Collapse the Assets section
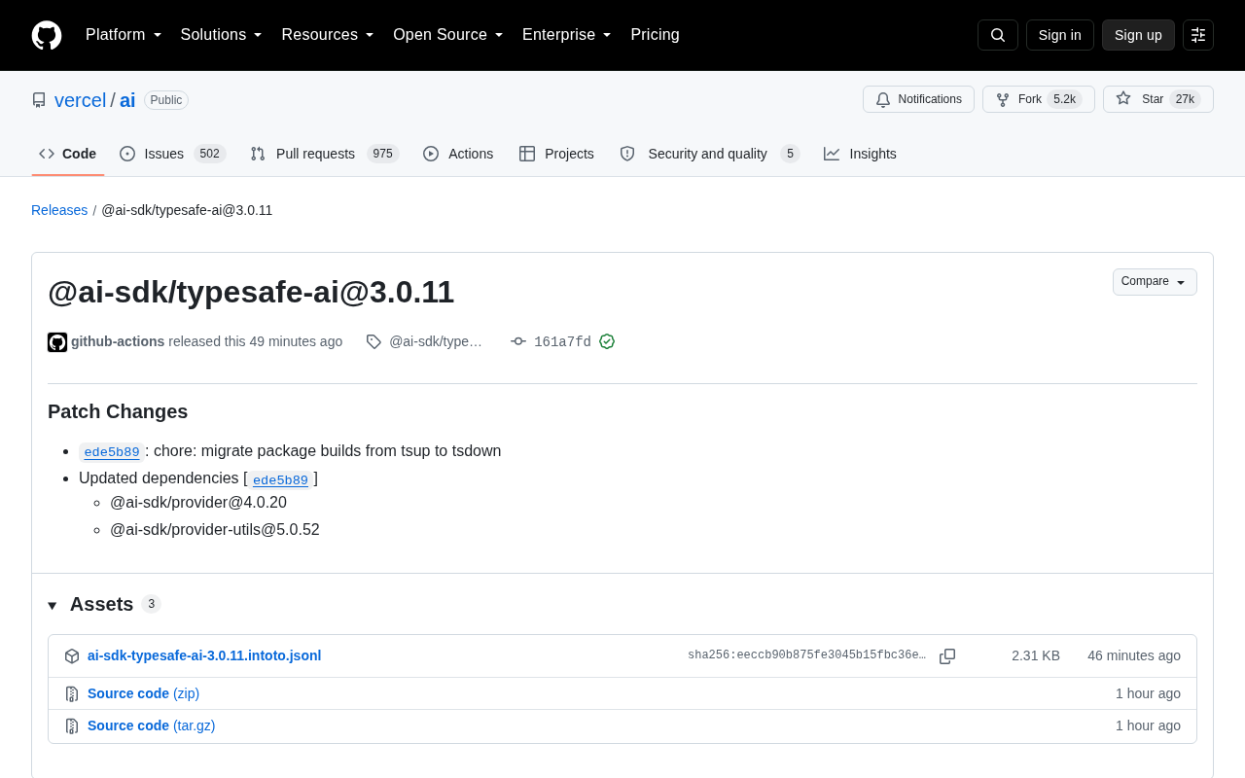This screenshot has width=1245, height=778. [104, 604]
